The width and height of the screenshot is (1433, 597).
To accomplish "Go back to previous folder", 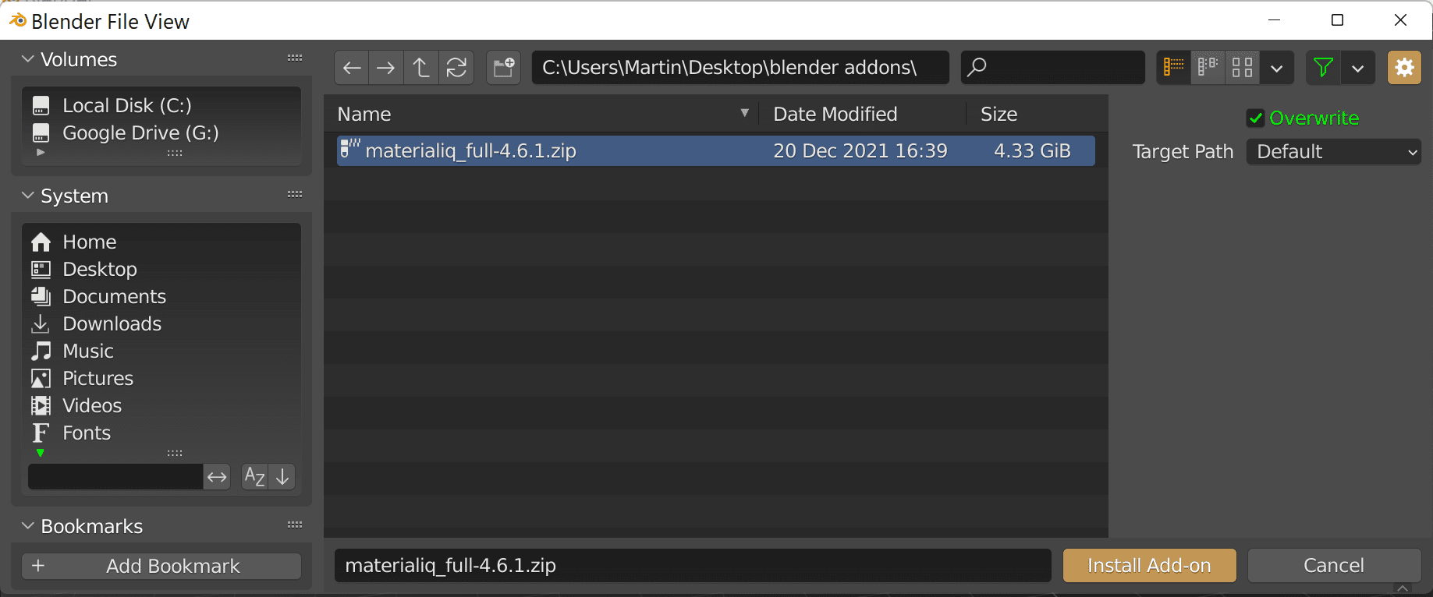I will coord(352,68).
